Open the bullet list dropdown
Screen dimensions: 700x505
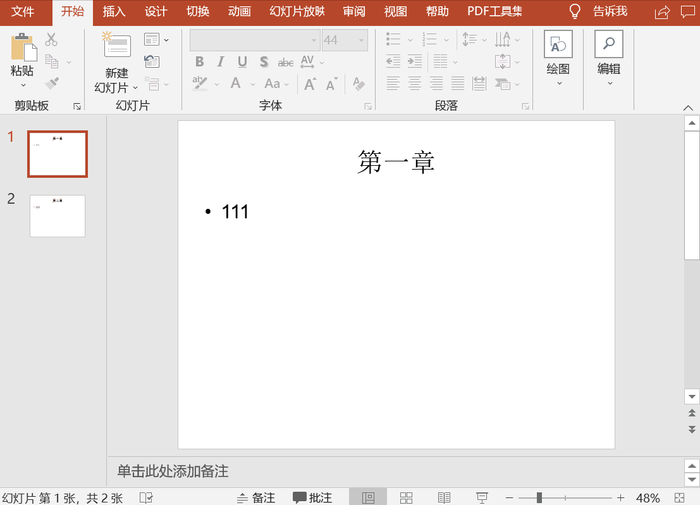[x=410, y=39]
